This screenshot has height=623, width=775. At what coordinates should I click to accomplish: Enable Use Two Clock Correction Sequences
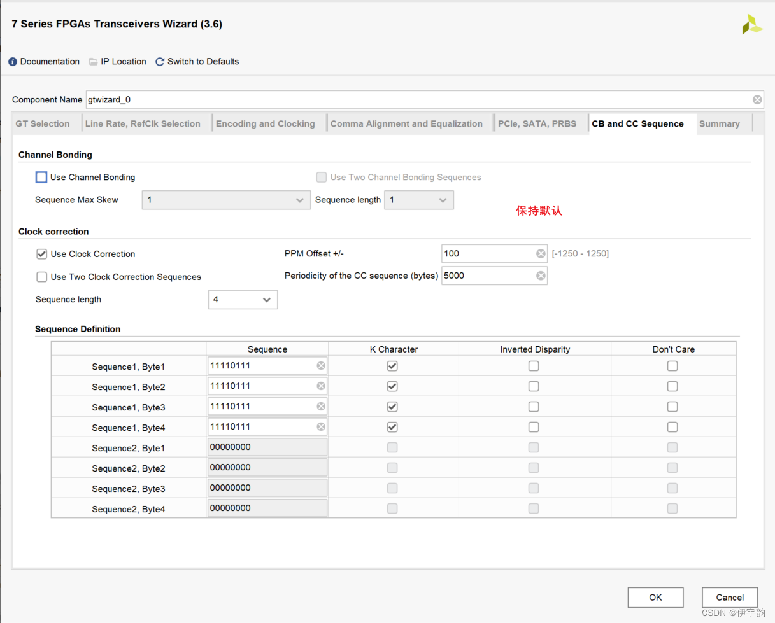pos(41,277)
